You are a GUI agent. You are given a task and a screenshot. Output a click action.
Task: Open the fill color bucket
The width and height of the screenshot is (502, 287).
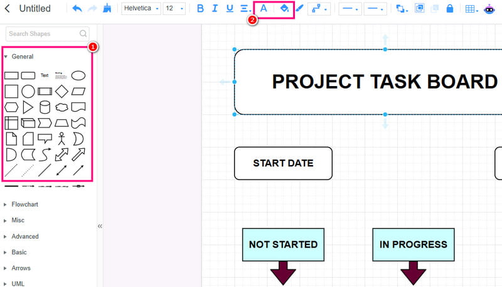pos(284,8)
